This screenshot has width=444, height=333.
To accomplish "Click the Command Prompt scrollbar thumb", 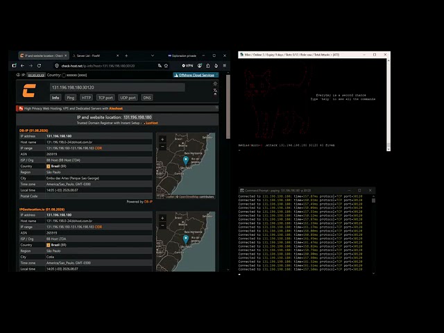I will tap(373, 200).
